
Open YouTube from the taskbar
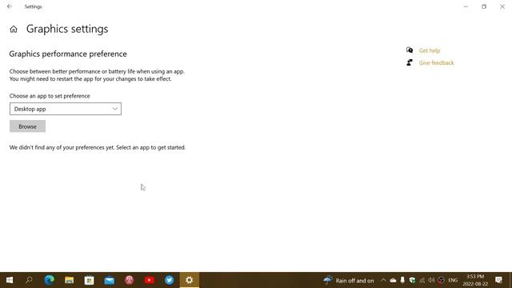coord(150,280)
